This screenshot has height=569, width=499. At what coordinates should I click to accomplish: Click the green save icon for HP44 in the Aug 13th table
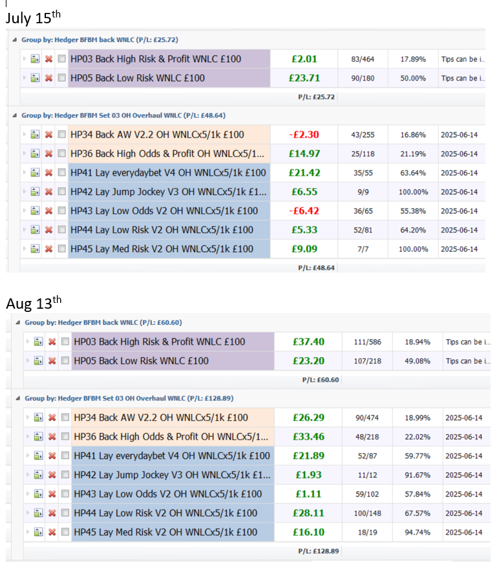(x=38, y=513)
